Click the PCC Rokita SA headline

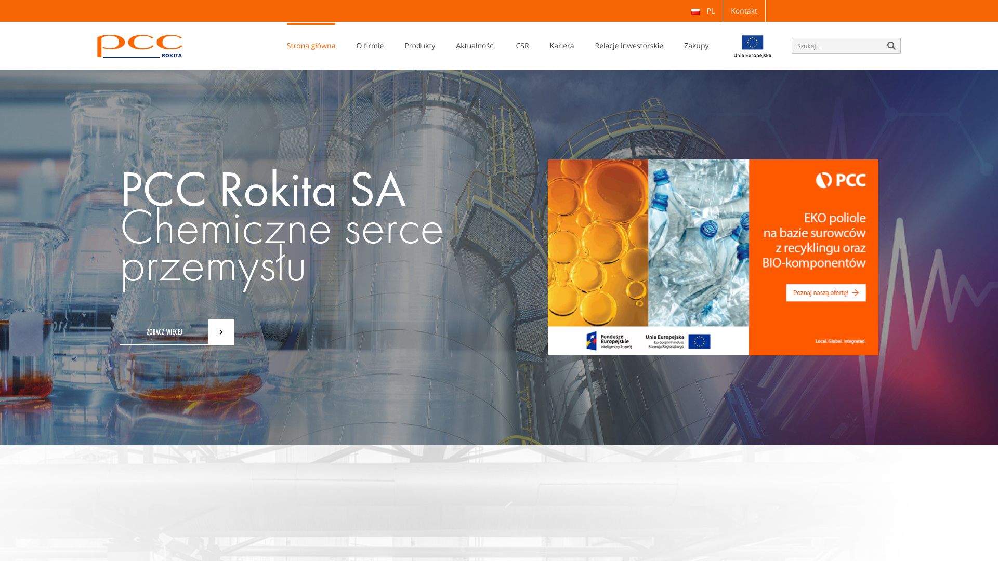tap(263, 190)
